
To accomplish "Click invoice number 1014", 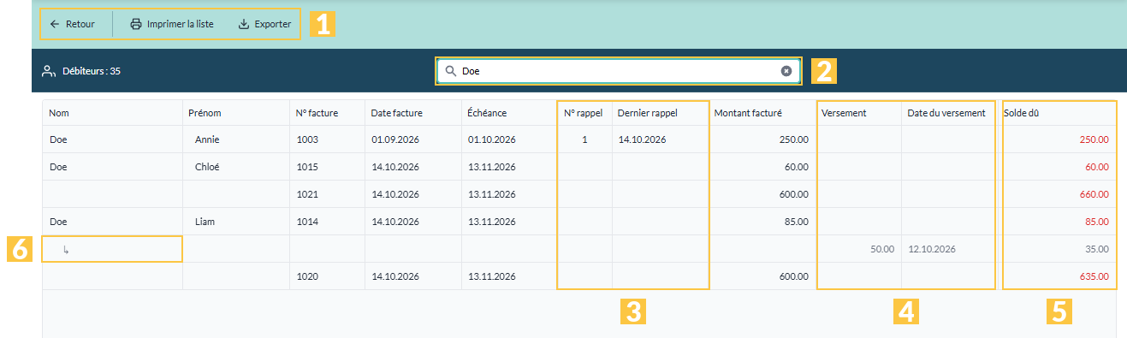I will click(x=306, y=222).
